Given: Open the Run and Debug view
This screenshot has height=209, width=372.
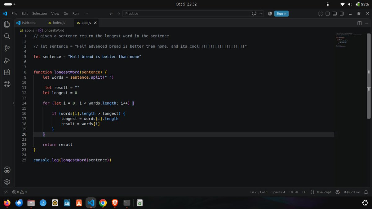Looking at the screenshot, I should [x=7, y=60].
